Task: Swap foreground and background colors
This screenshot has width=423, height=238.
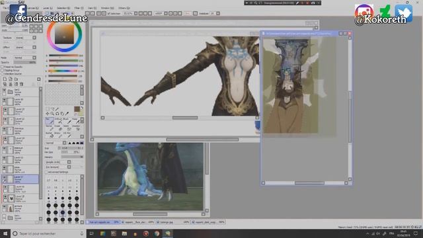Action: (x=82, y=108)
